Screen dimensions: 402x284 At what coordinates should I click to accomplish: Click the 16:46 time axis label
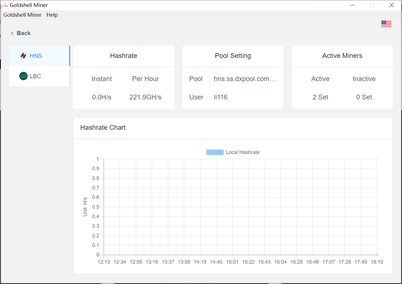[x=313, y=262]
